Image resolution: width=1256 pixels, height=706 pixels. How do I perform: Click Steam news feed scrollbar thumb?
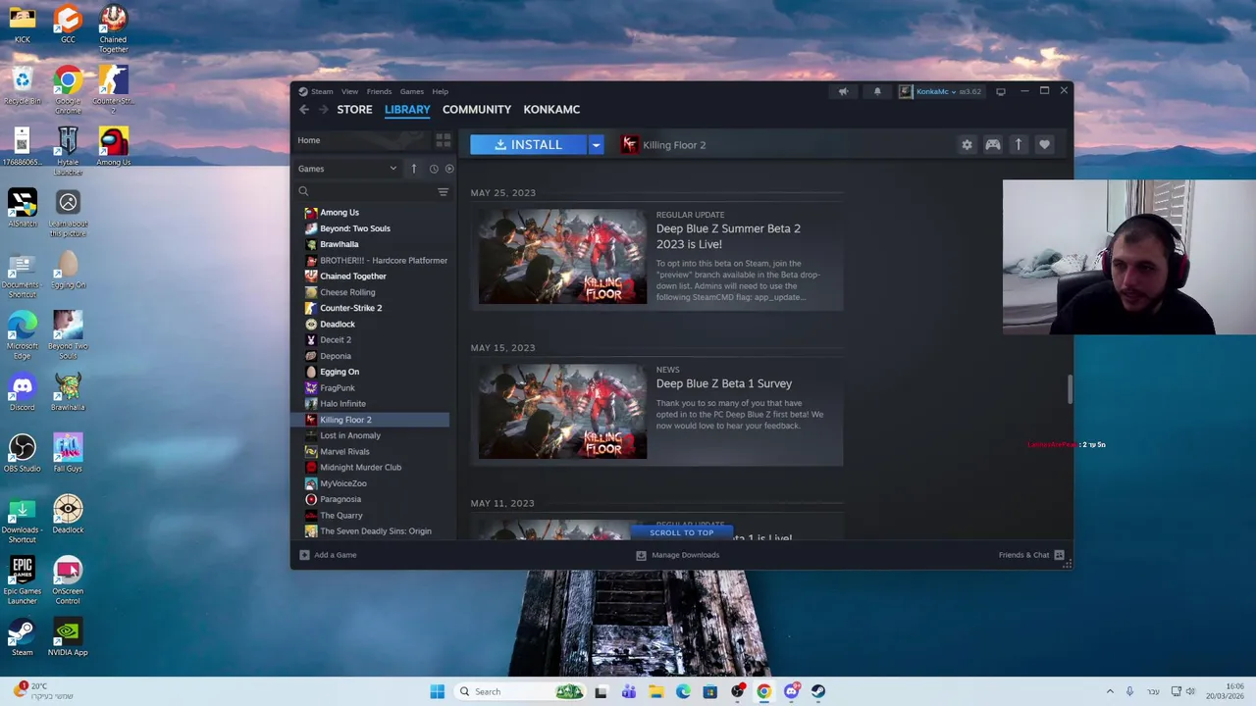(1070, 388)
